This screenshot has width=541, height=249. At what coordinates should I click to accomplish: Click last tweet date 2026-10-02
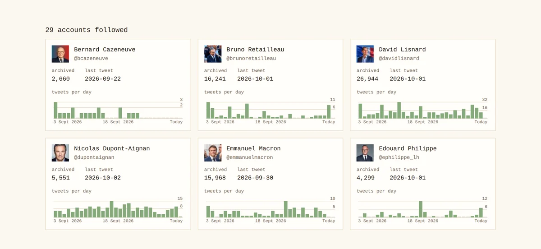(x=103, y=178)
